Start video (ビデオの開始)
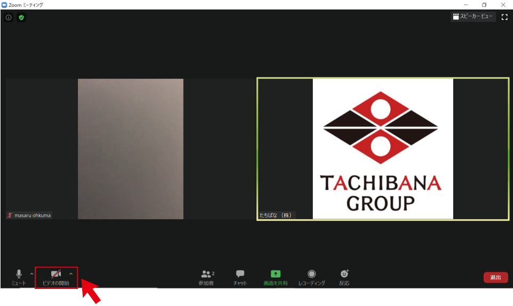The height and width of the screenshot is (306, 513). coord(56,278)
